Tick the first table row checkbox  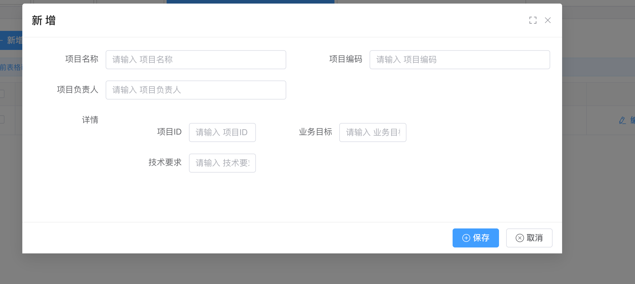[2, 94]
